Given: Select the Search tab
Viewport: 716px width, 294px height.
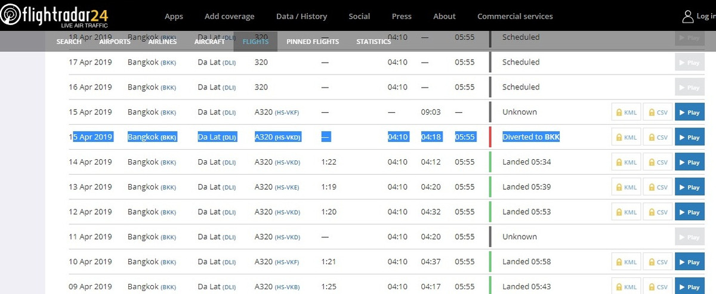Looking at the screenshot, I should coord(69,42).
